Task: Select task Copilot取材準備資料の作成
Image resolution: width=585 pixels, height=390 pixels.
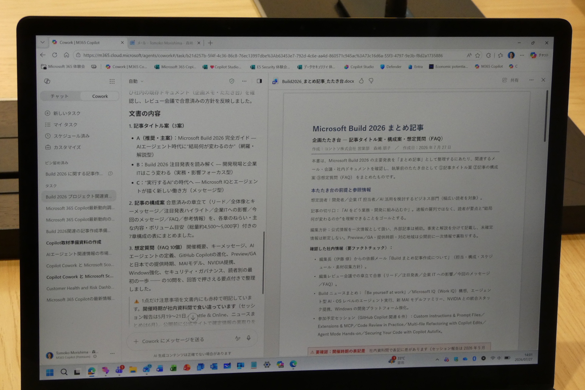Action: pyautogui.click(x=74, y=243)
